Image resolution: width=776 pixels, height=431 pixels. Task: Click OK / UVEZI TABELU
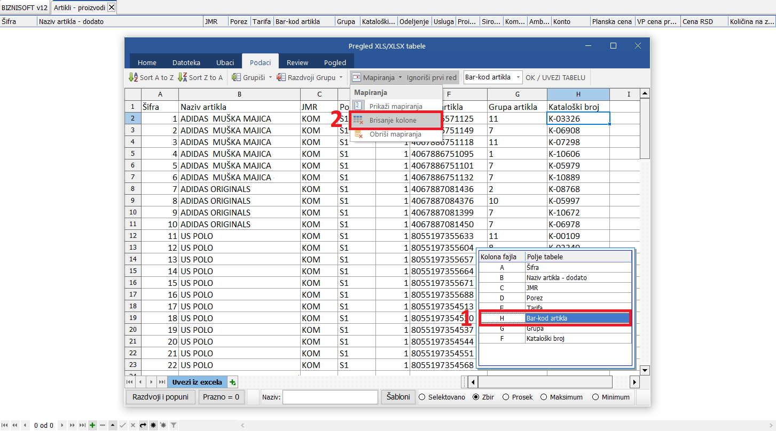coord(555,77)
